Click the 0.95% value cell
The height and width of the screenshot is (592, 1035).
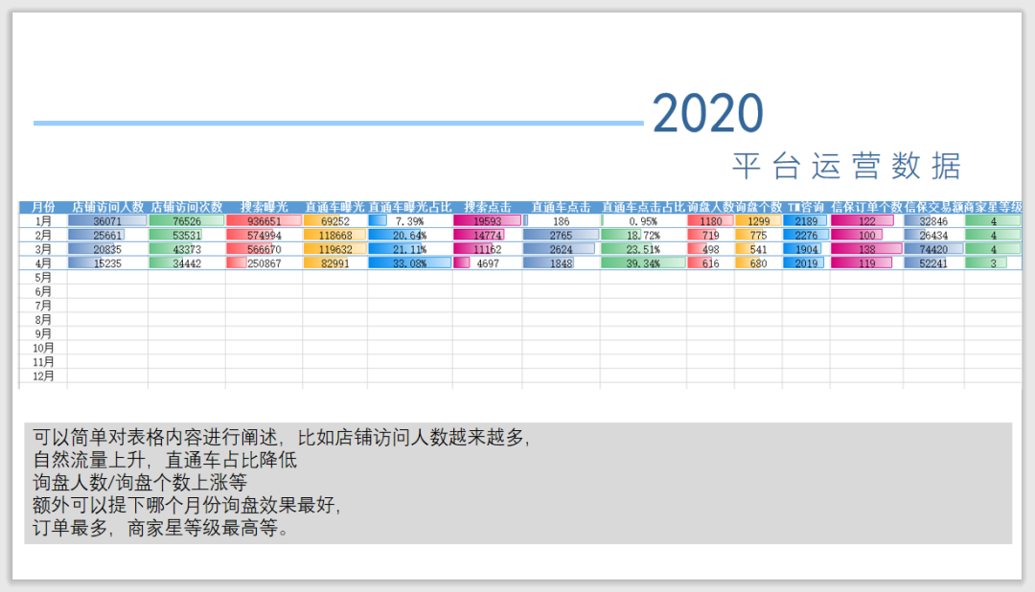click(x=640, y=220)
